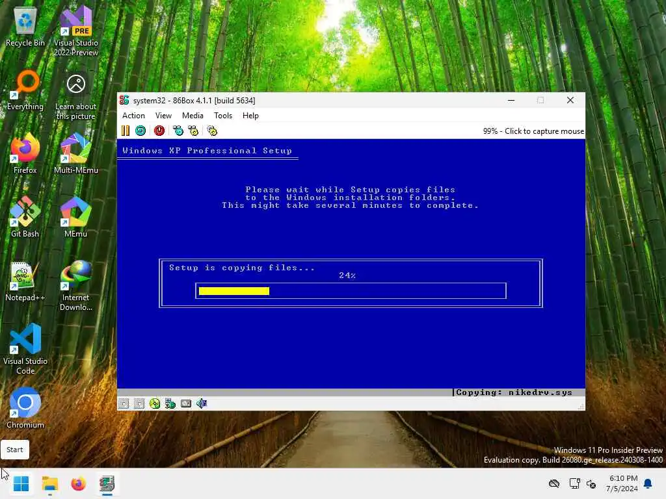
Task: Click the first floppy drive status icon
Action: tap(124, 403)
